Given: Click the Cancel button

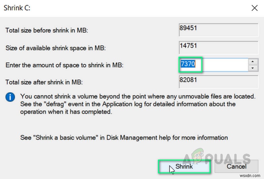Looking at the screenshot, I should tap(236, 166).
